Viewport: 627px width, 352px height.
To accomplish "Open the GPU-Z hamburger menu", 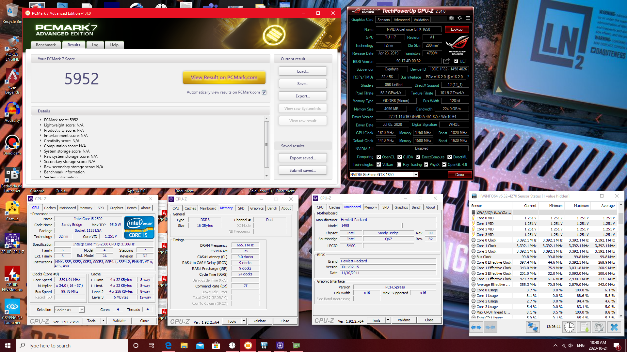I will (468, 18).
